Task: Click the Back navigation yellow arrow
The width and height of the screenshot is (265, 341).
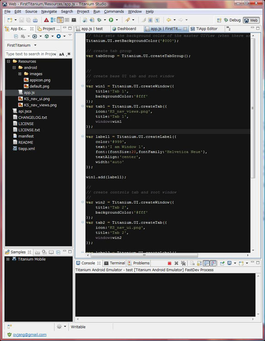Action: (168, 20)
